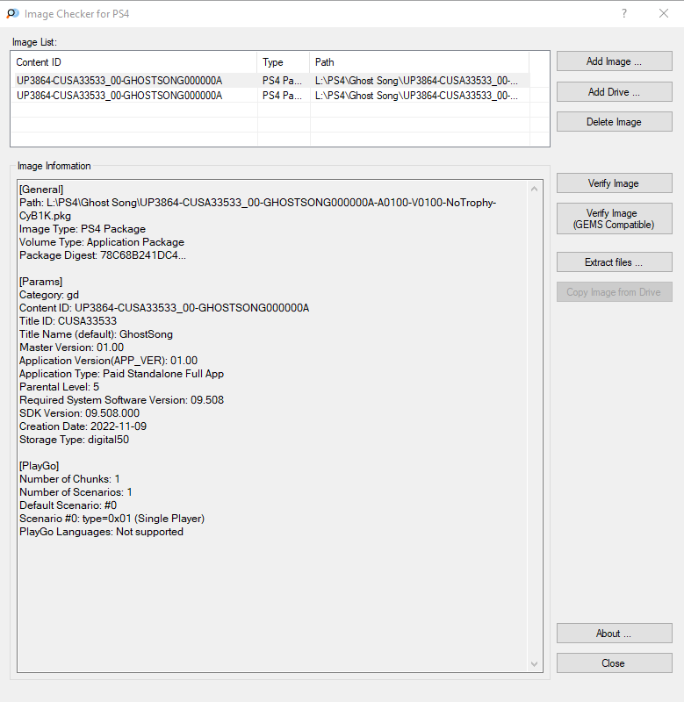684x702 pixels.
Task: Select the second GHOSTSONG000000A row in Image List
Action: pos(272,96)
